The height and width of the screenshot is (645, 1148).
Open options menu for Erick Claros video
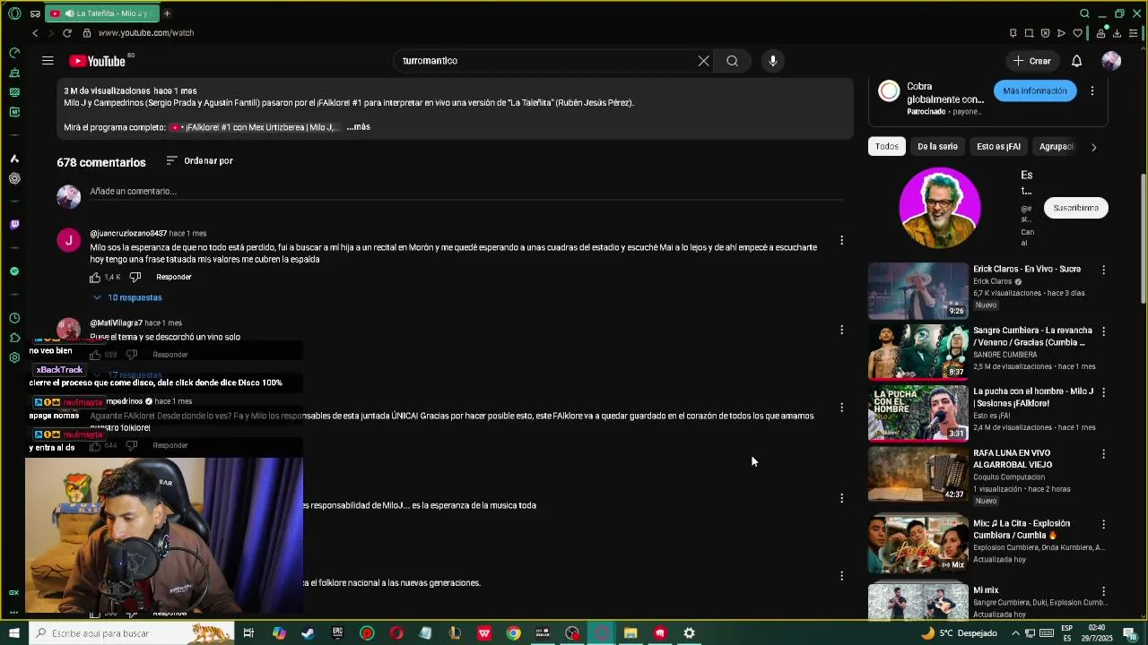point(1103,270)
